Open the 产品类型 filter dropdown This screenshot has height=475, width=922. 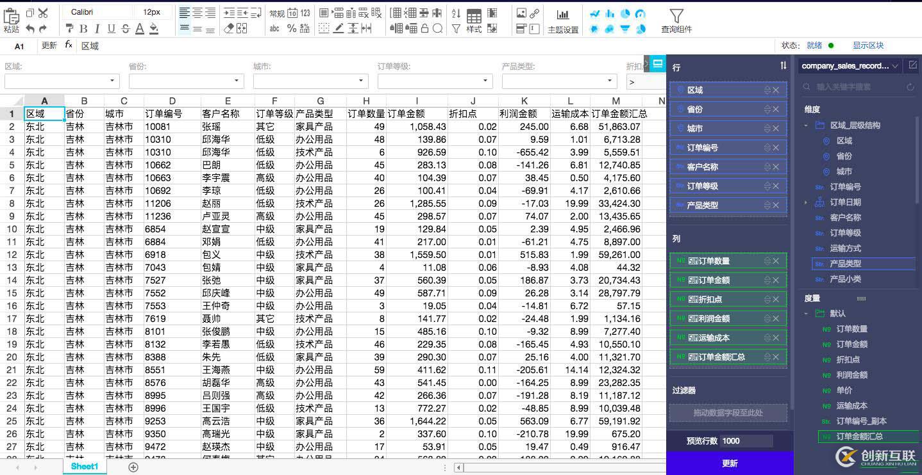pyautogui.click(x=560, y=81)
